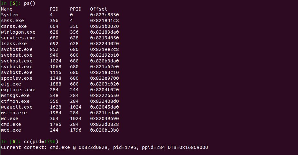Image resolution: width=298 pixels, height=155 pixels.
Task: Click the msmsgs.exe process name
Action: point(15,95)
